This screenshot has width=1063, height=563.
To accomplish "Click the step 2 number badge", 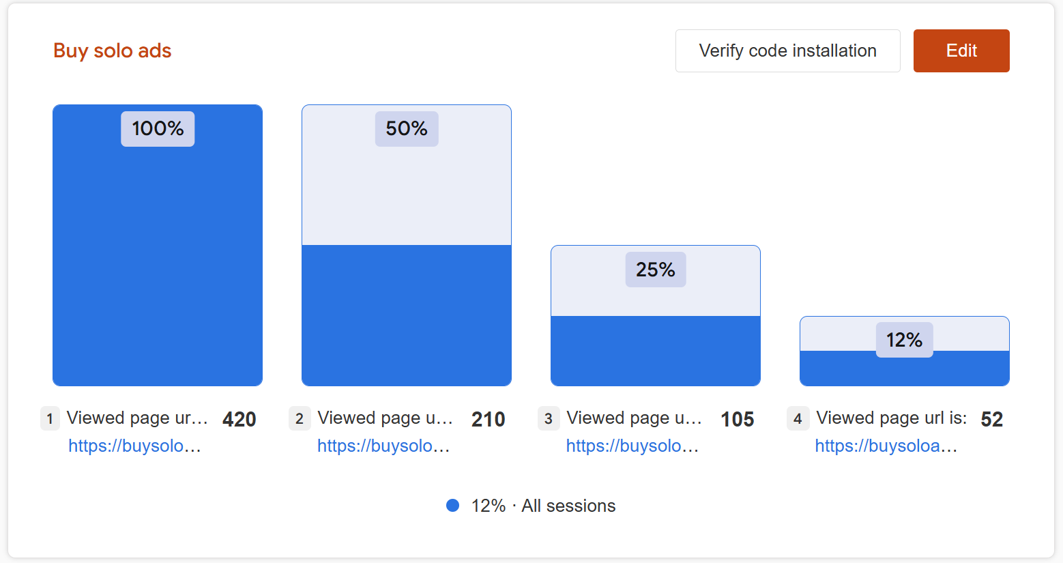I will [x=300, y=418].
